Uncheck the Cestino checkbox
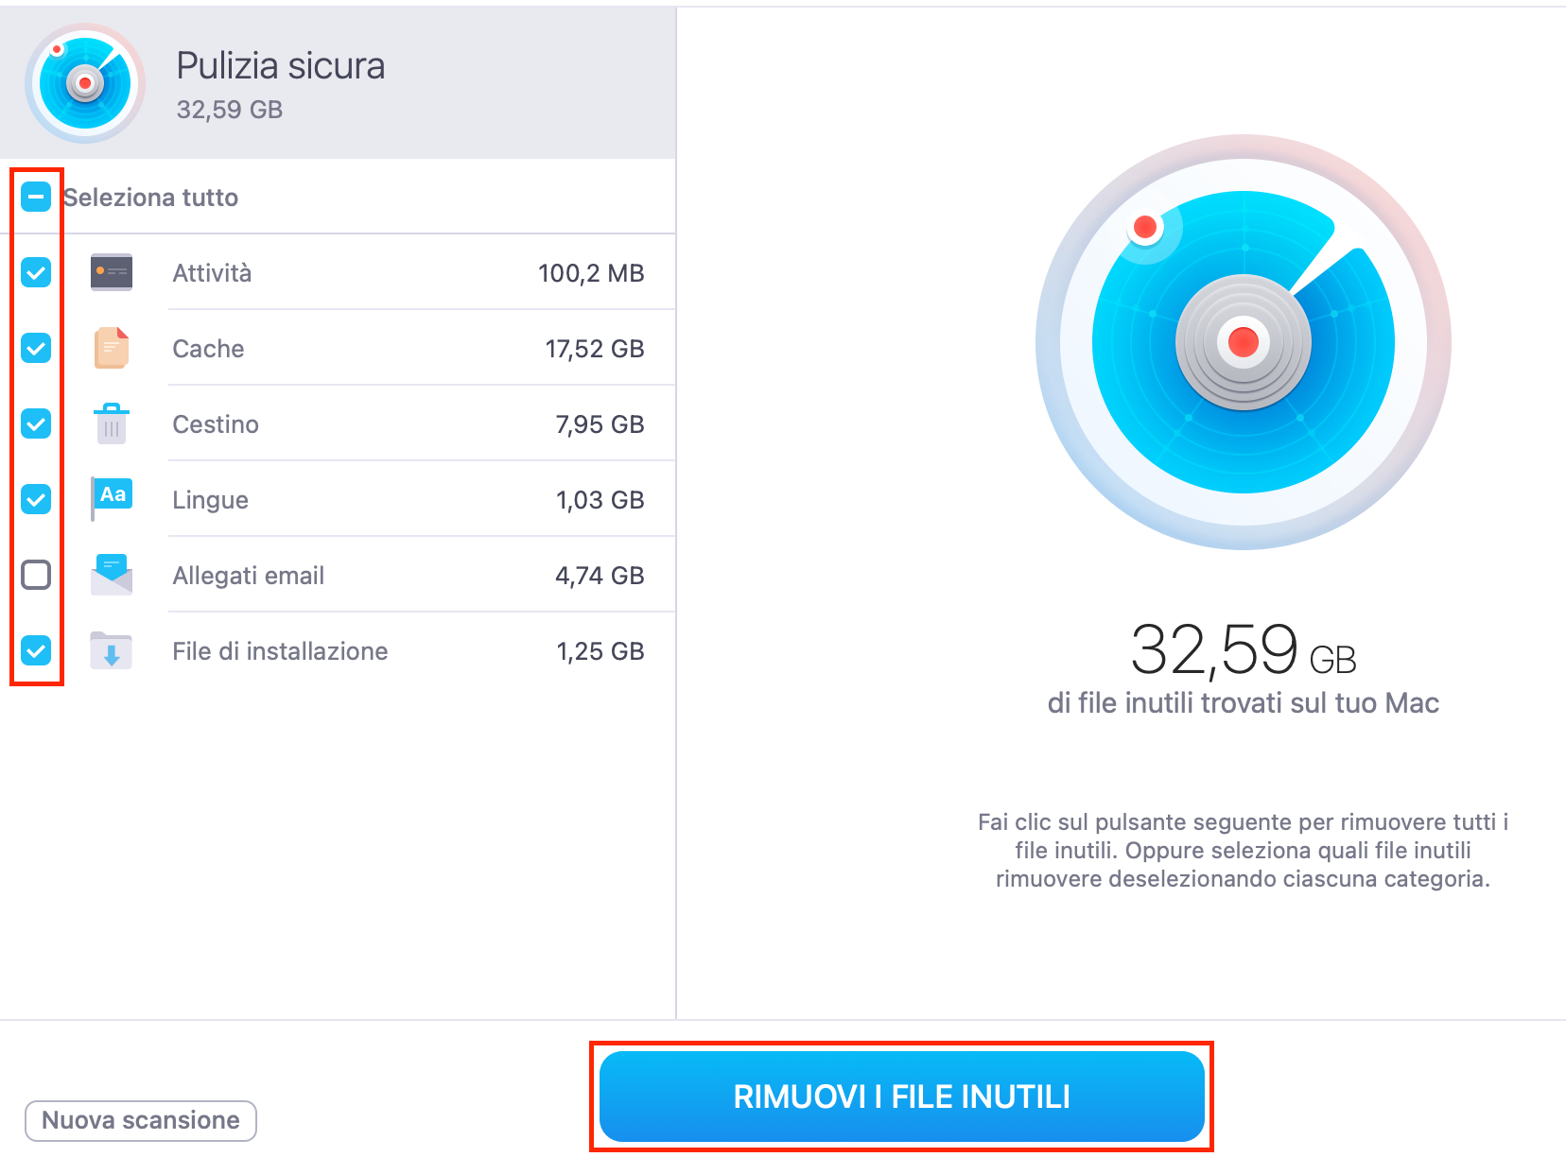 [36, 423]
